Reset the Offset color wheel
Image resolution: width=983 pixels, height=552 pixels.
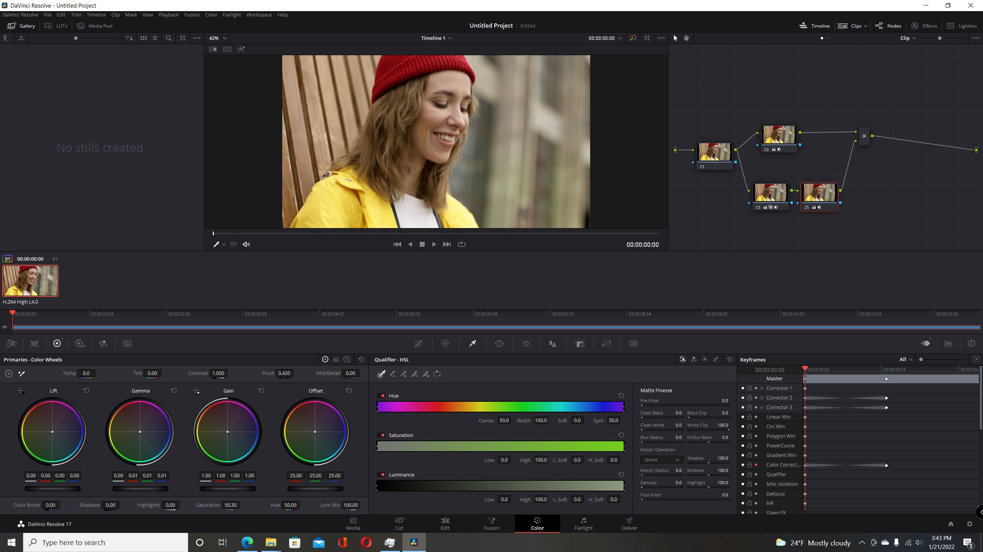[349, 391]
